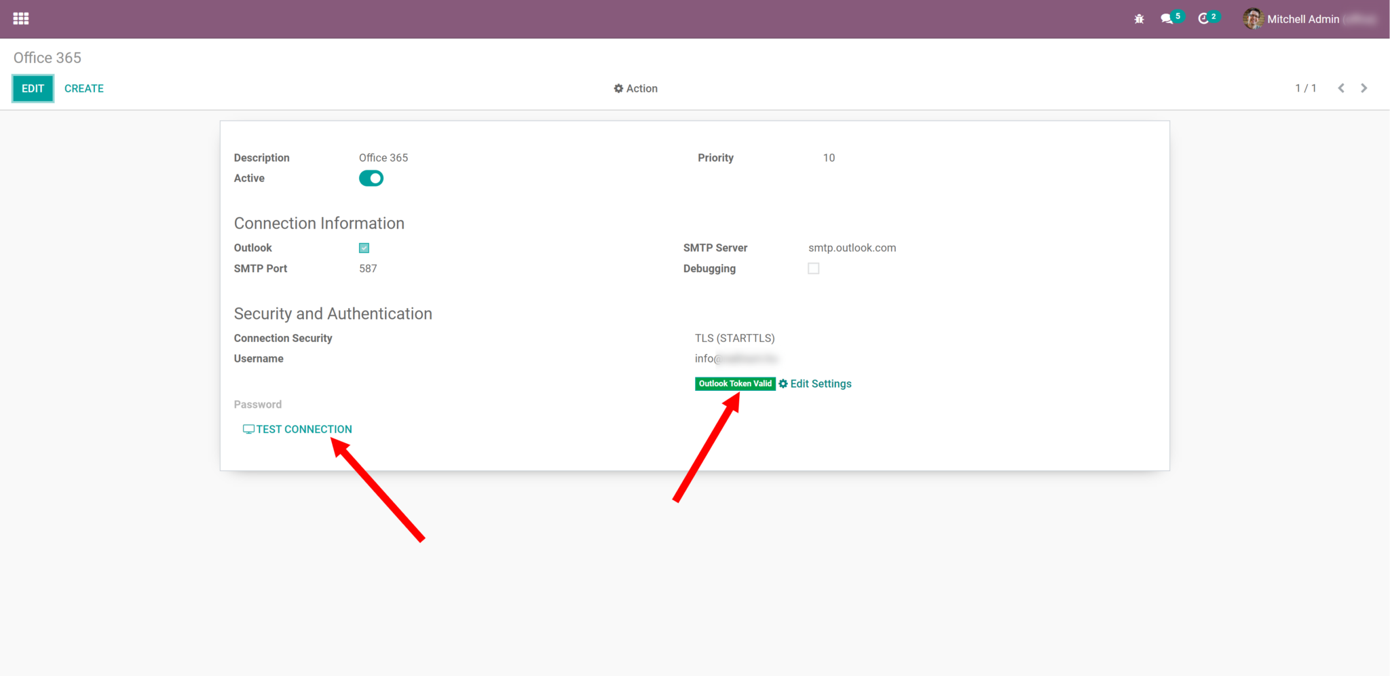The height and width of the screenshot is (676, 1390).
Task: Enable the Debugging checkbox
Action: (x=814, y=268)
